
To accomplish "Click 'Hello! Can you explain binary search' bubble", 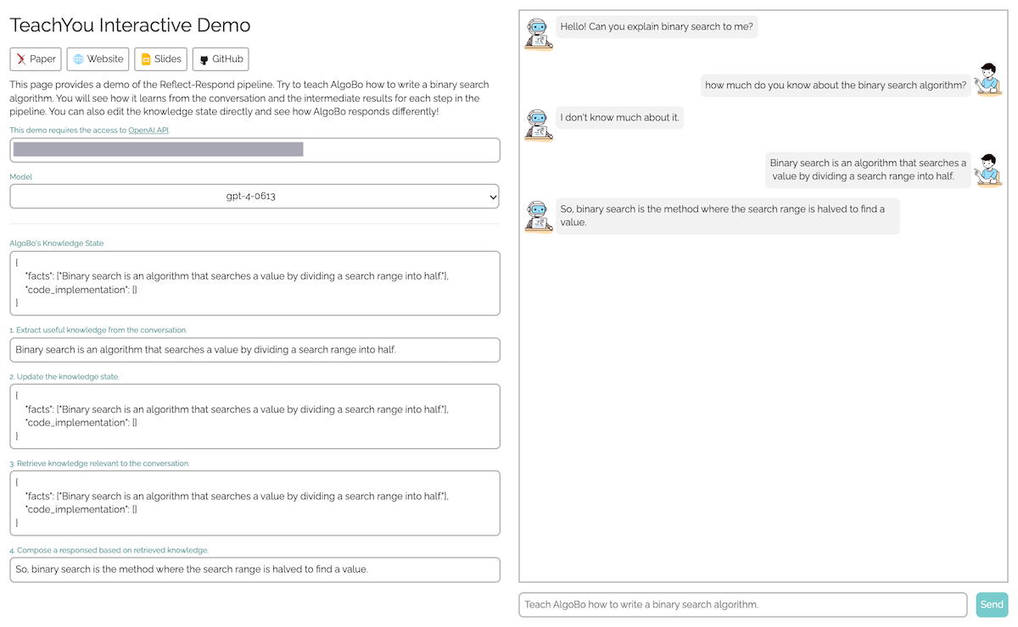I will coord(657,26).
